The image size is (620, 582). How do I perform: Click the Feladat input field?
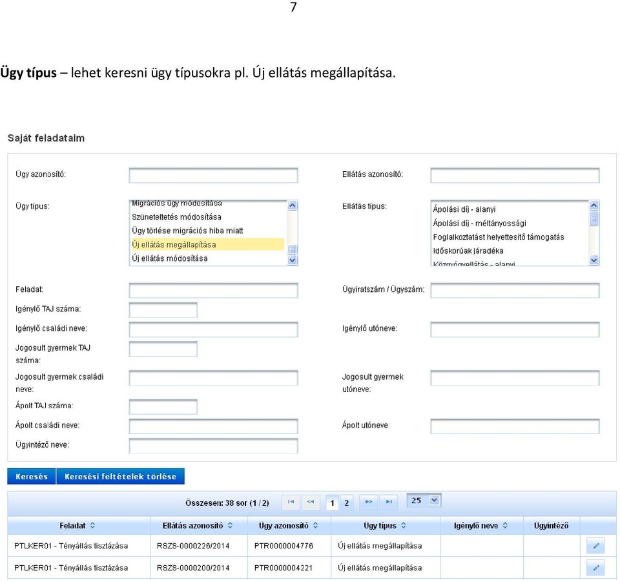click(214, 290)
